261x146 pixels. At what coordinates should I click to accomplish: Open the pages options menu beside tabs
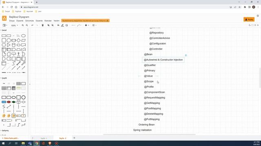33,138
